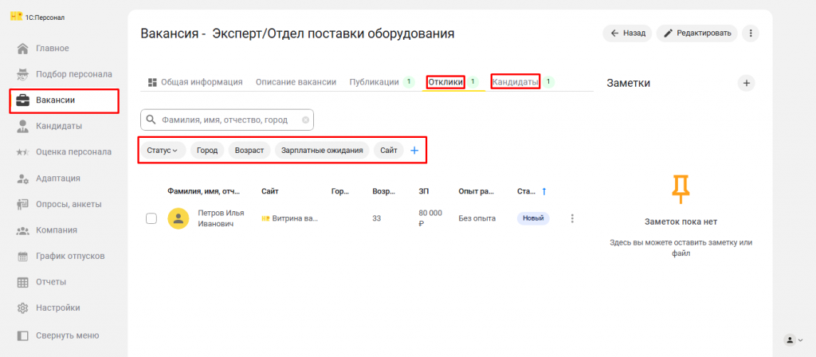Click the Фамилия, имя, отч... column header
This screenshot has height=357, width=816.
point(203,191)
